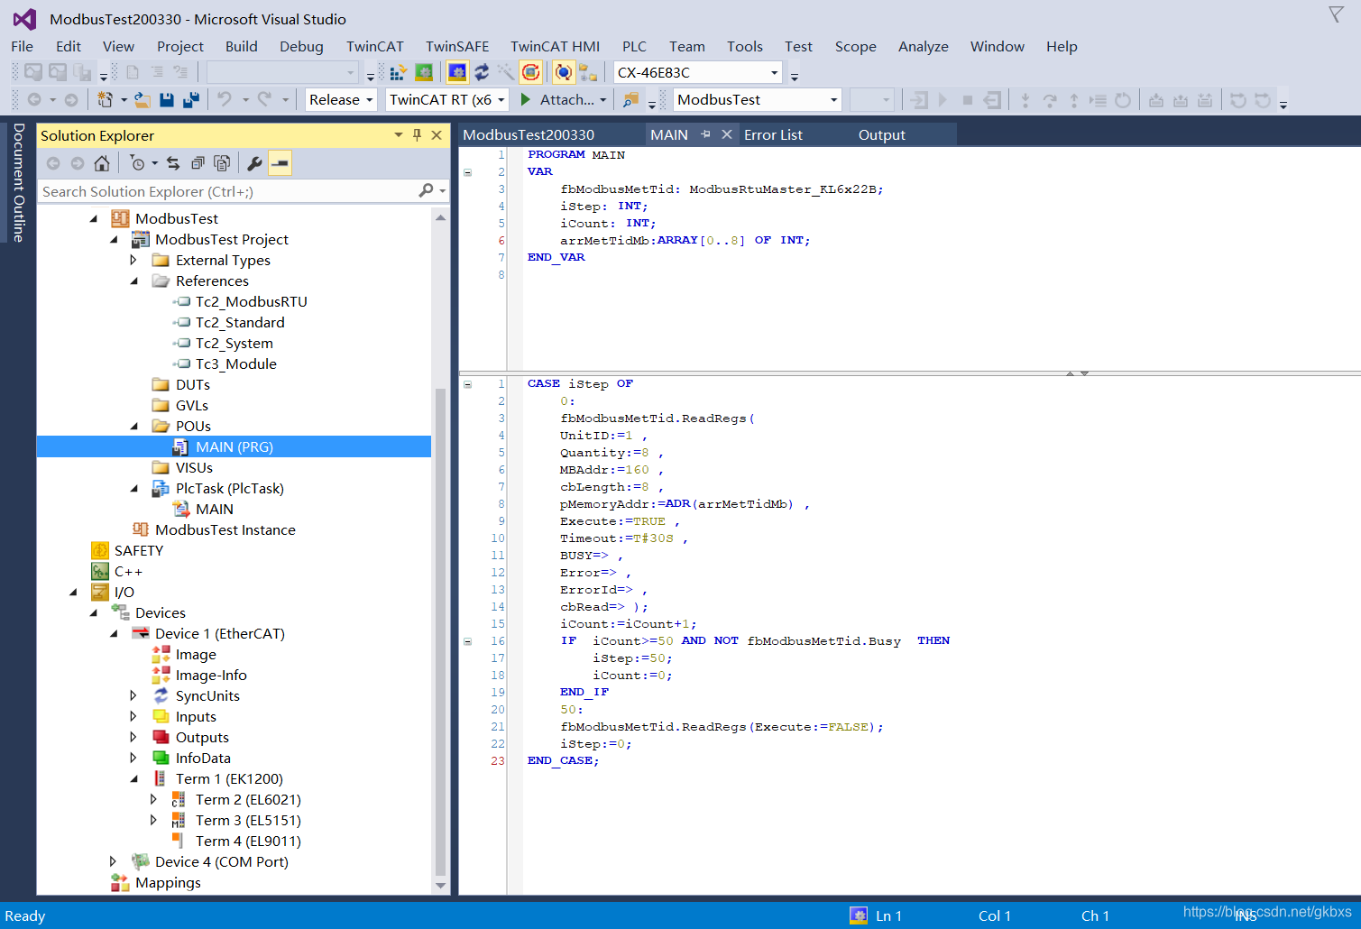Expand Term 2 (EL6021) node

coord(153,800)
